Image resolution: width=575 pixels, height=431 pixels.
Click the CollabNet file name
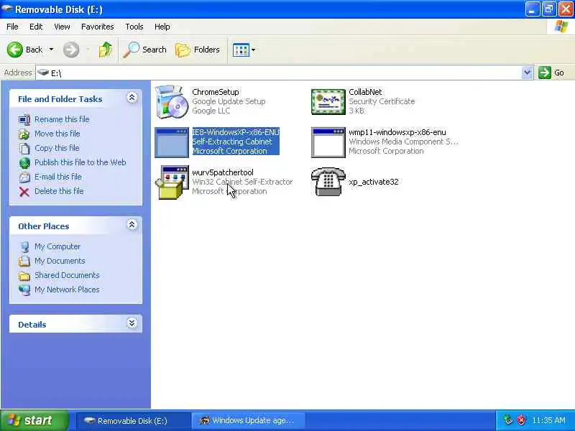pos(365,92)
